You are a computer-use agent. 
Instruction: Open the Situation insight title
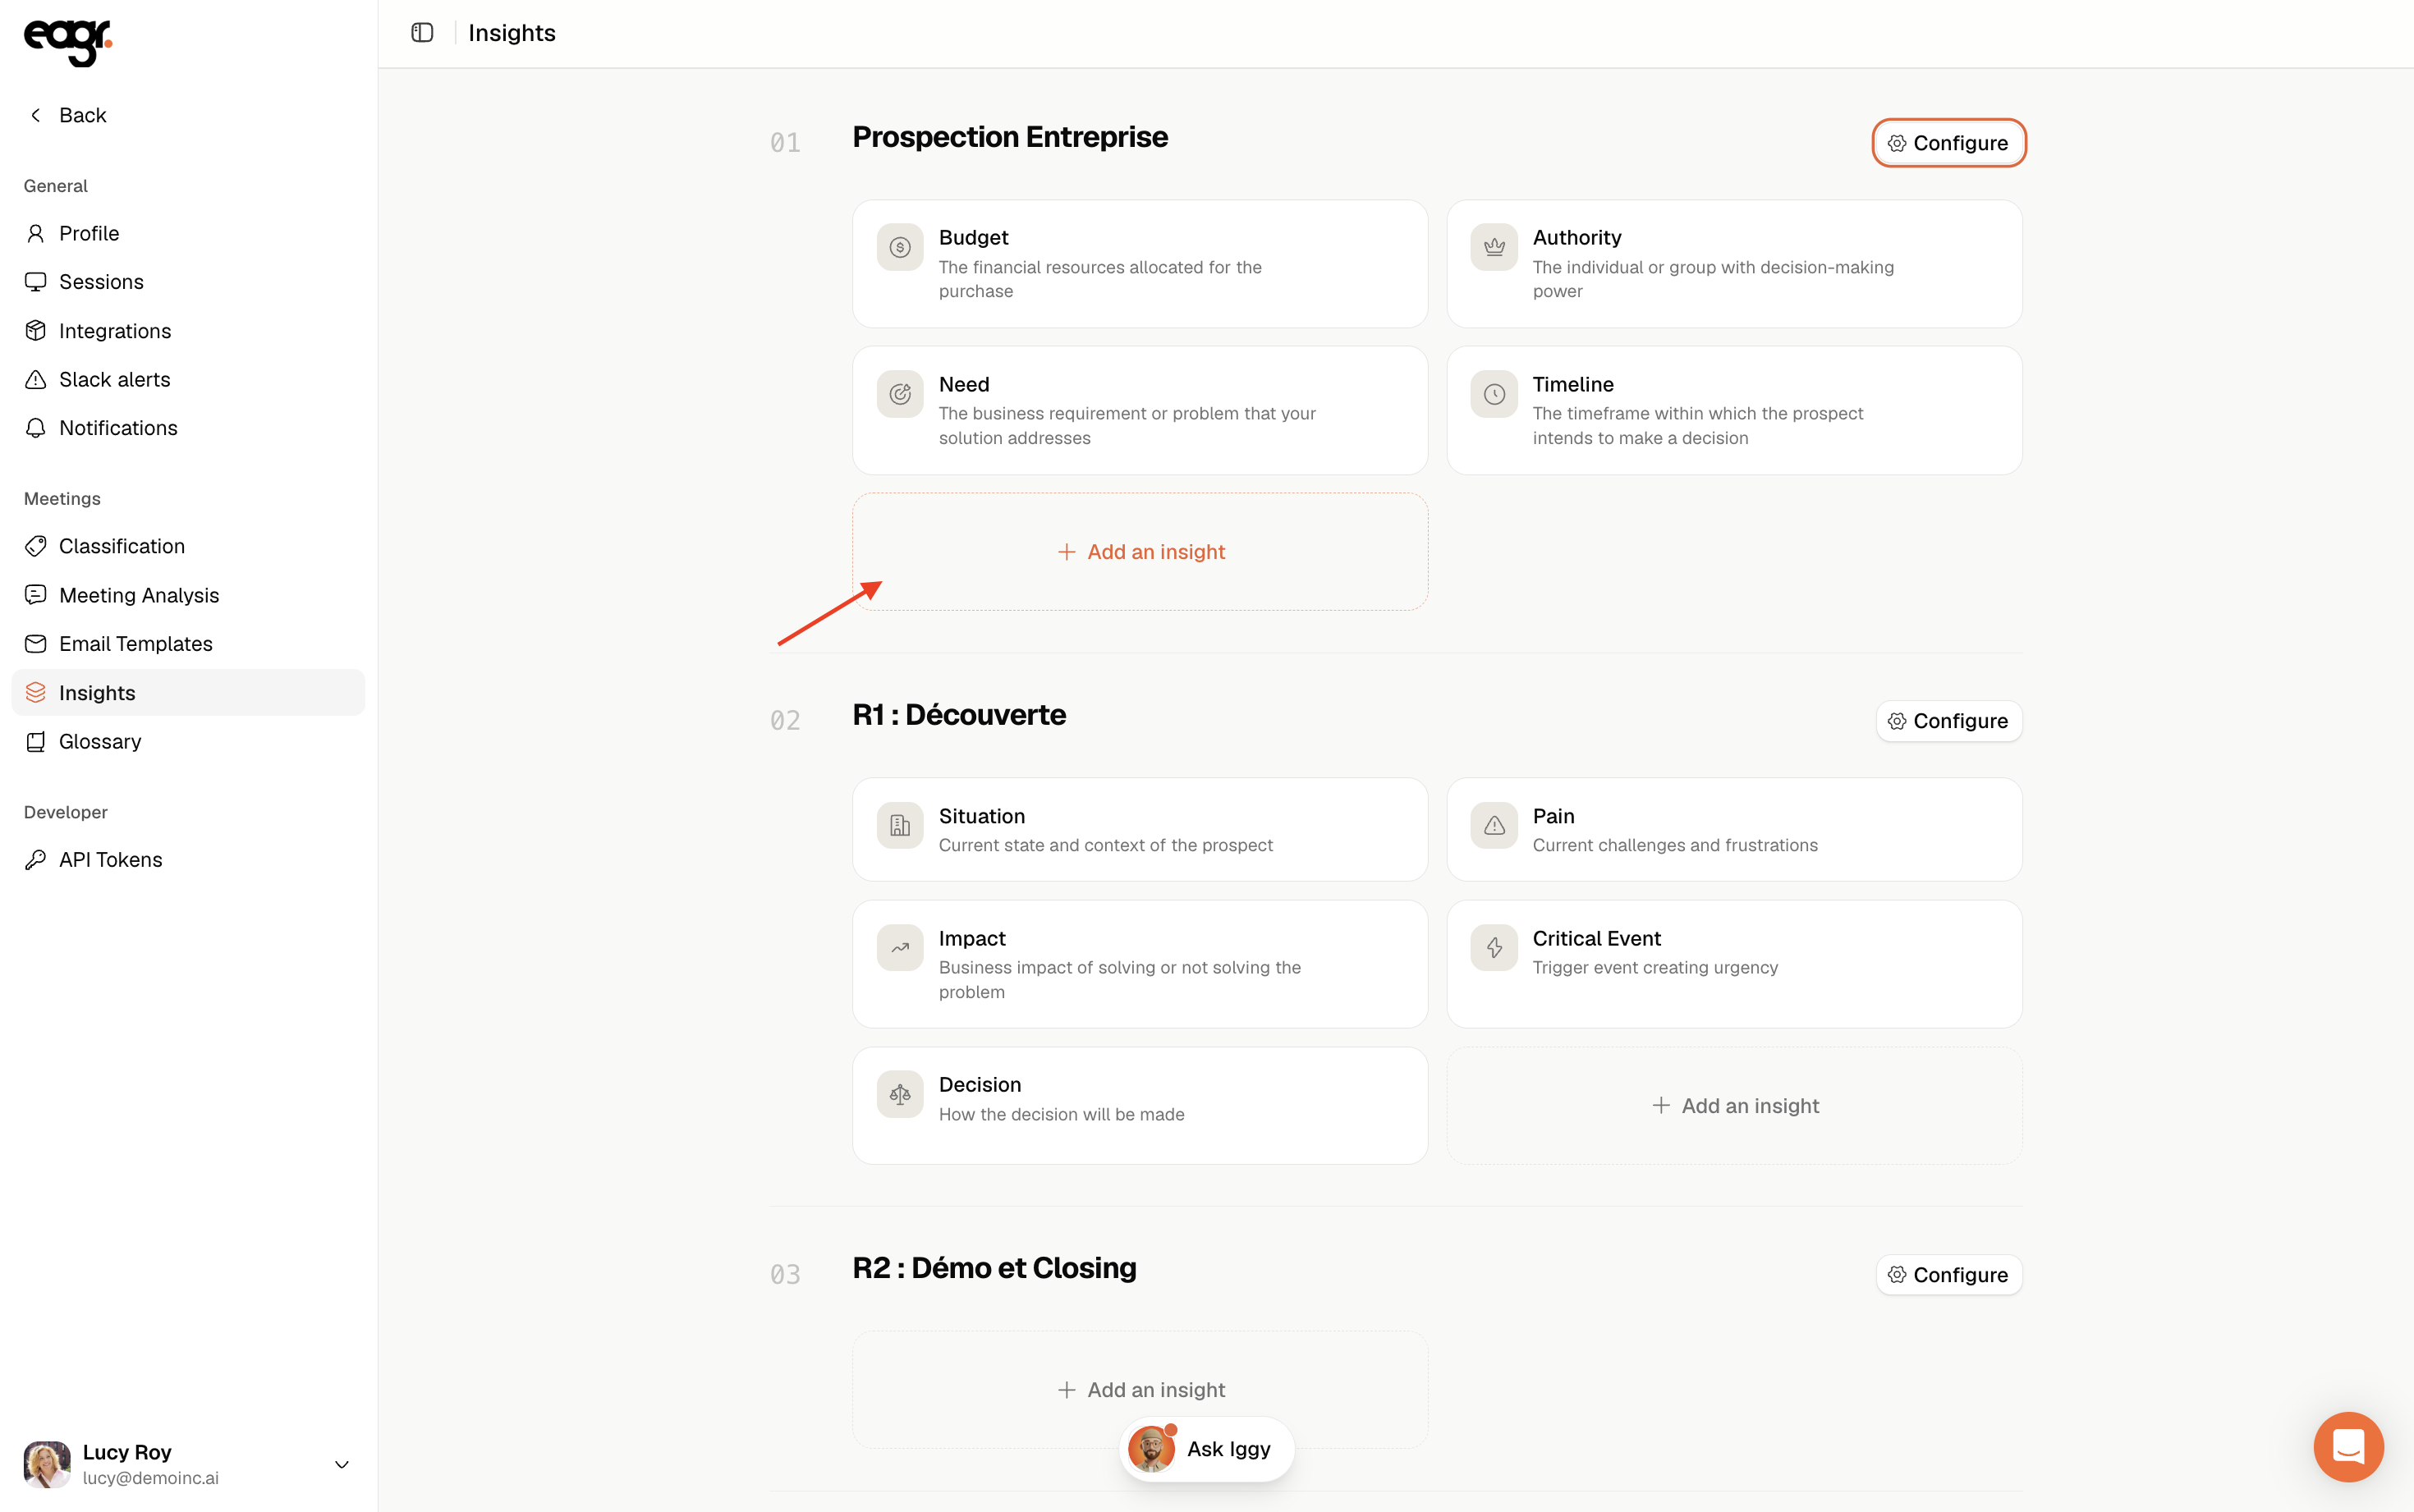pyautogui.click(x=982, y=817)
